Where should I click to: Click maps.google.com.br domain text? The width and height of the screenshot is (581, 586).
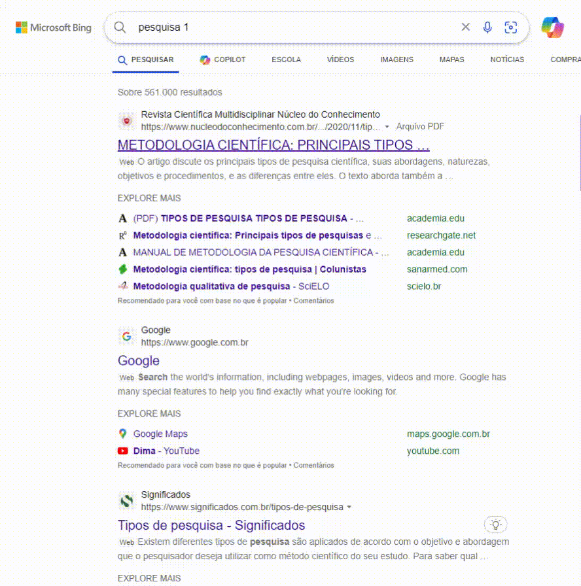click(448, 434)
